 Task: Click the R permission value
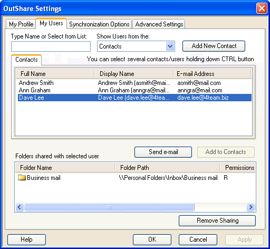[x=226, y=178]
